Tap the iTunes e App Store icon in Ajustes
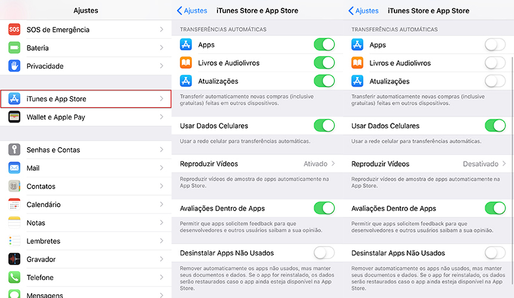The width and height of the screenshot is (514, 298). click(x=14, y=99)
